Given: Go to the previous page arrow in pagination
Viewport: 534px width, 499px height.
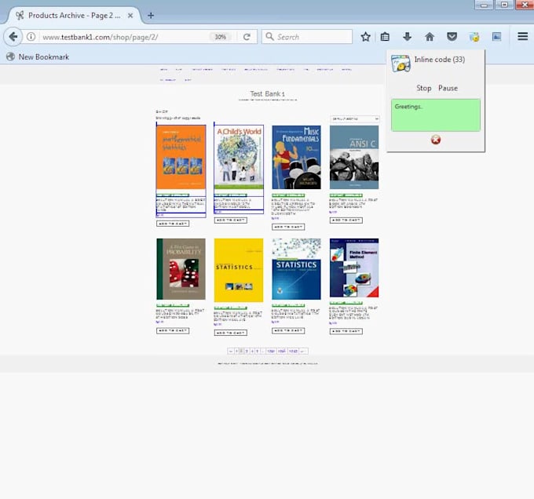Looking at the screenshot, I should coord(231,351).
